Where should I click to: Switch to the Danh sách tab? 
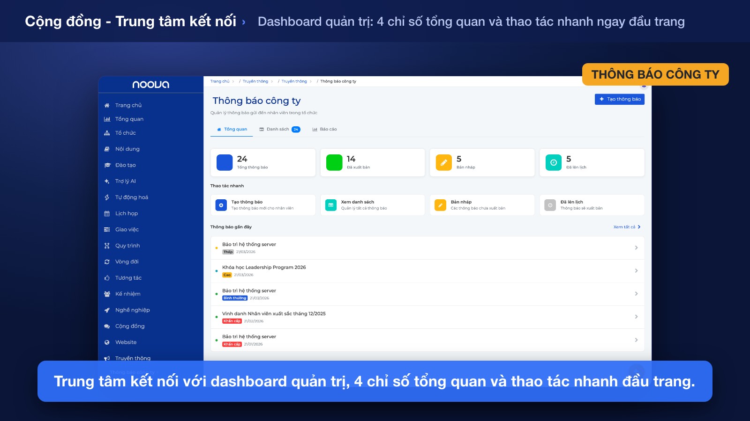279,129
